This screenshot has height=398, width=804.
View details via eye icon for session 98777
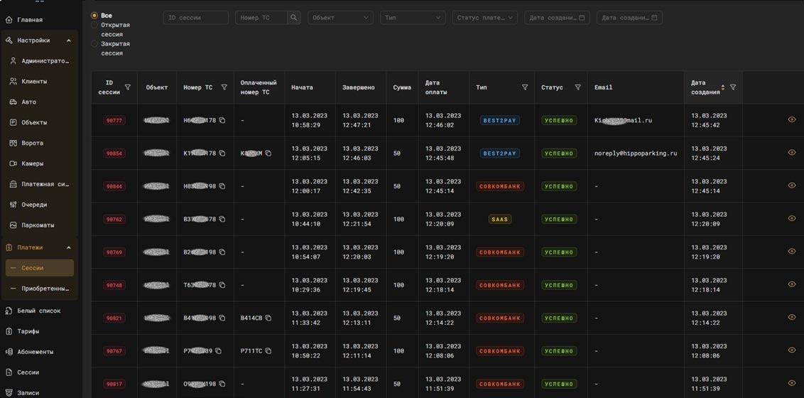(x=791, y=120)
